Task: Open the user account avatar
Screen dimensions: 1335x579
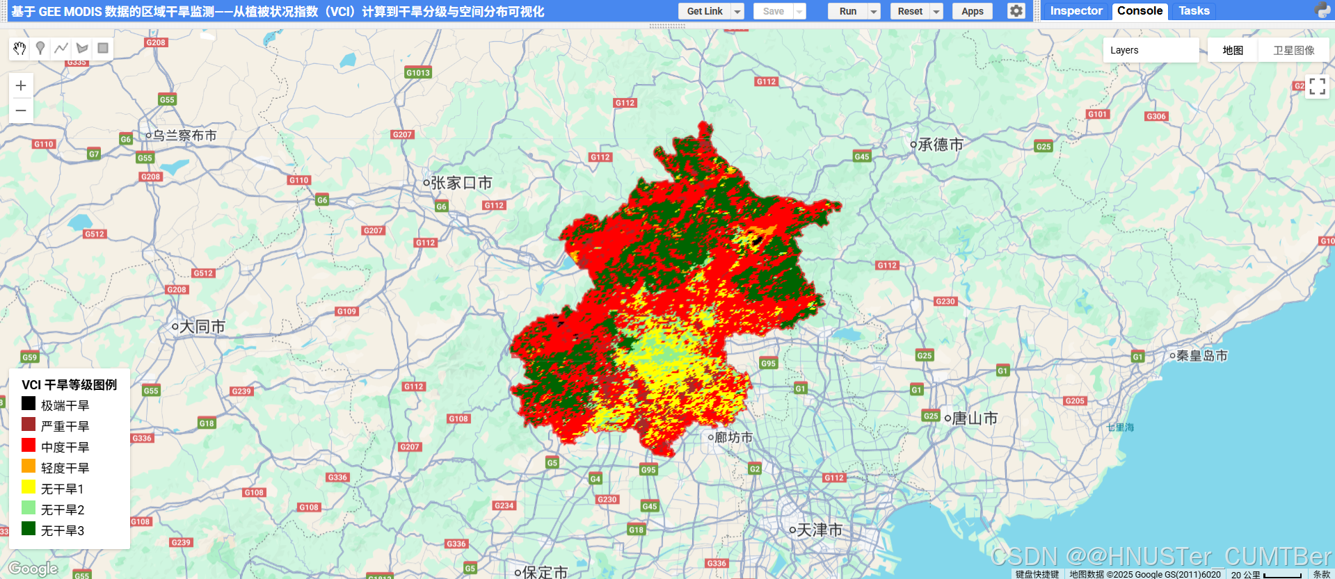Action: pos(1322,10)
